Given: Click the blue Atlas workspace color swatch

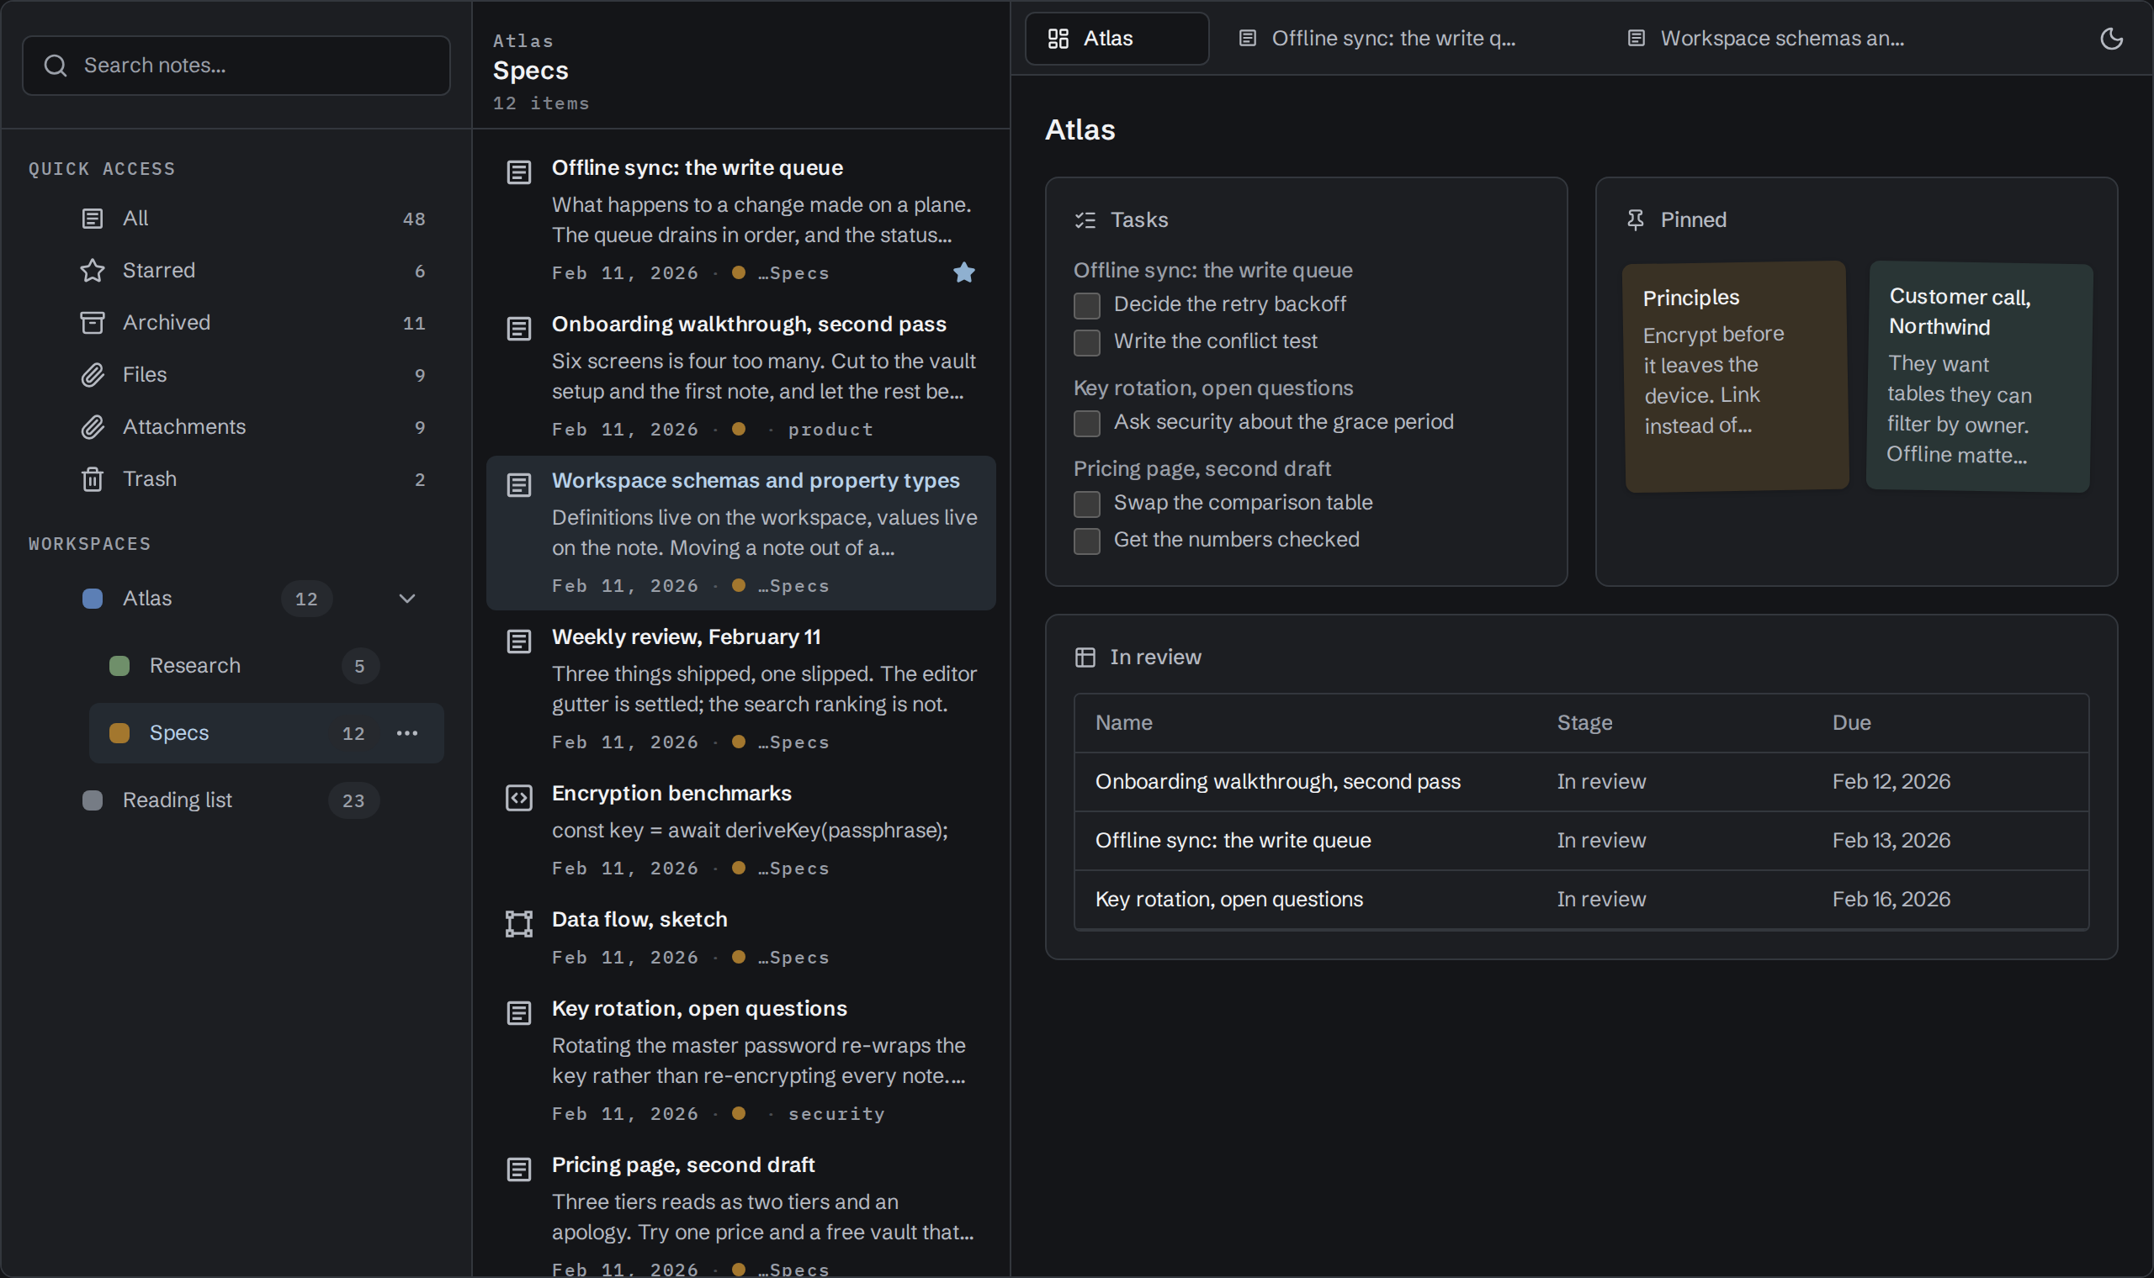Looking at the screenshot, I should 93,599.
